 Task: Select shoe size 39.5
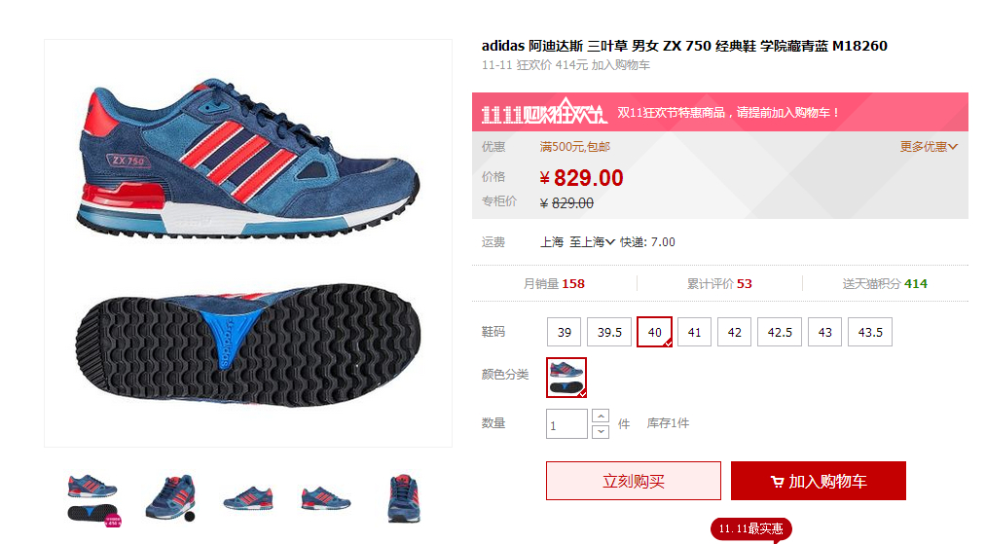click(x=609, y=332)
